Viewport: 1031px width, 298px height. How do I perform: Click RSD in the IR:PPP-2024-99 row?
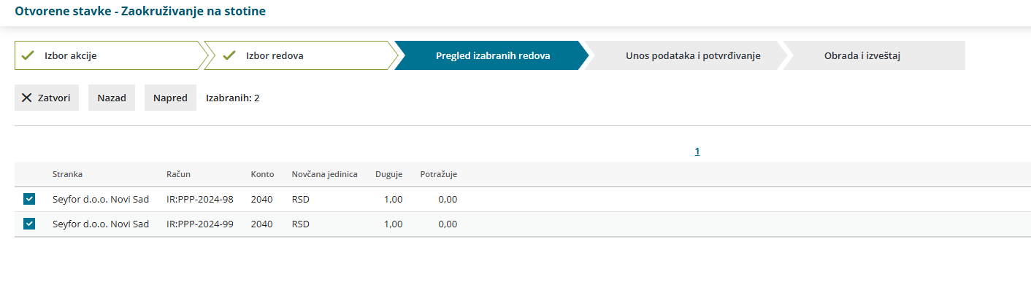click(x=300, y=224)
